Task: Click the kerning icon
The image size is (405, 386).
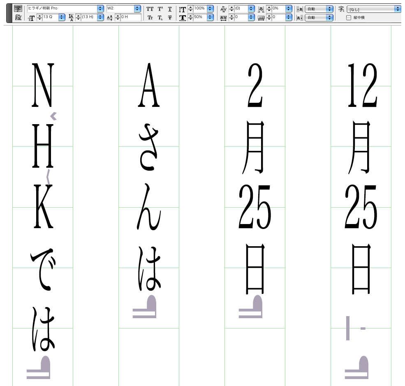Action: click(223, 9)
